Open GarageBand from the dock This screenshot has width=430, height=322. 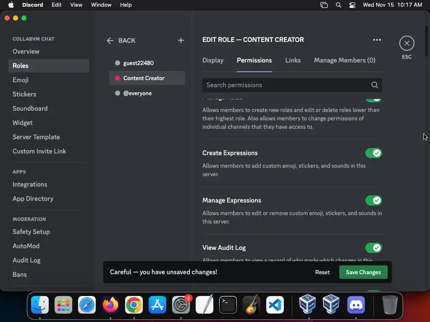click(252, 305)
